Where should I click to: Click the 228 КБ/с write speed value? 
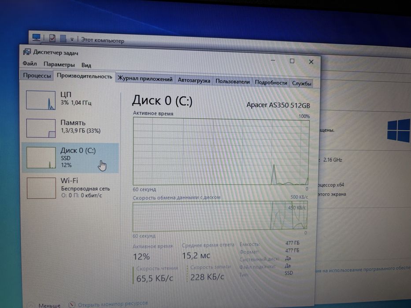(x=207, y=277)
